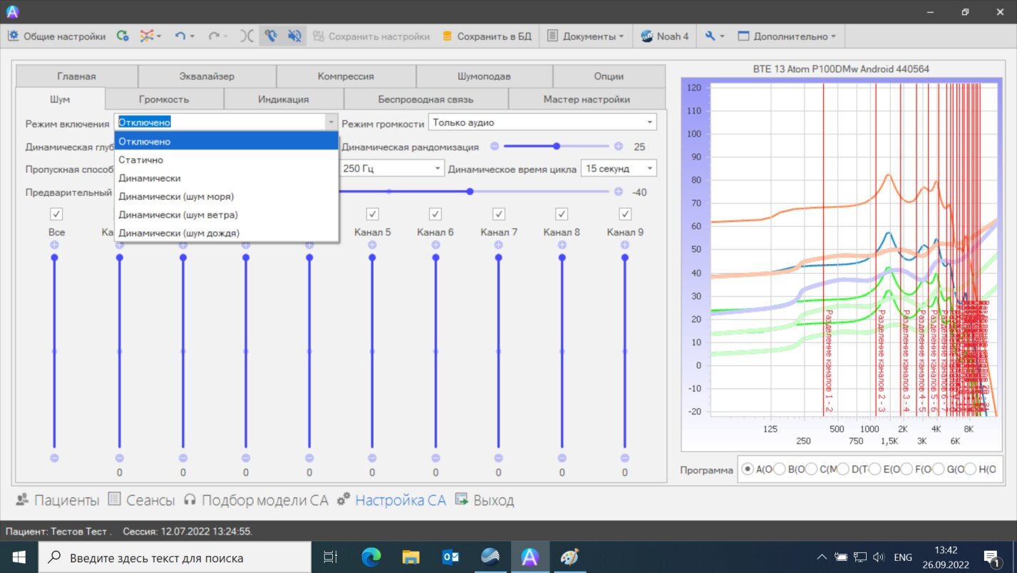Open Task View on the taskbar
1017x573 pixels.
331,557
